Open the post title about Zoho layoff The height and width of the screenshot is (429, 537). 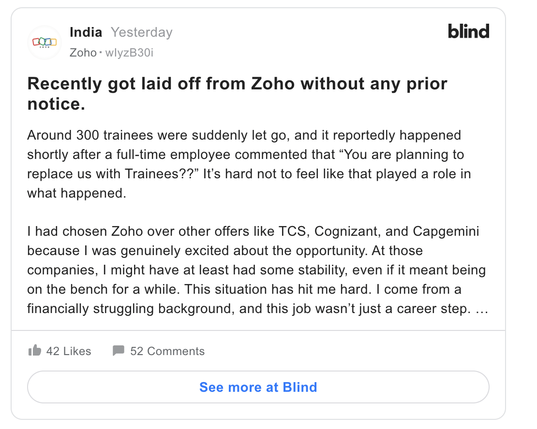pos(237,93)
